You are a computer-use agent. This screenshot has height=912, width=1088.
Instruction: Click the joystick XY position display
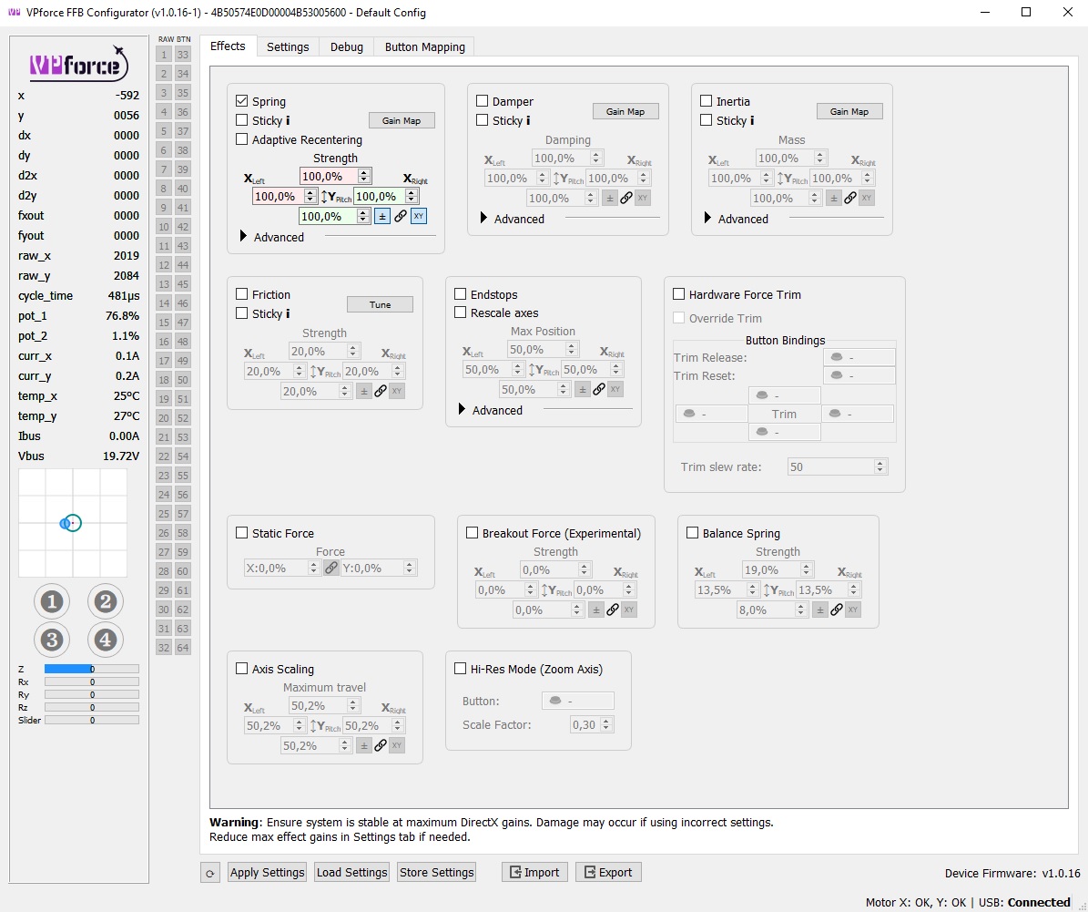click(x=73, y=523)
